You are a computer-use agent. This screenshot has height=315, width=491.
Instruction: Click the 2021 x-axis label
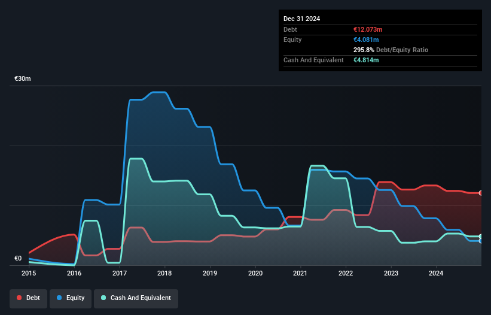click(300, 273)
